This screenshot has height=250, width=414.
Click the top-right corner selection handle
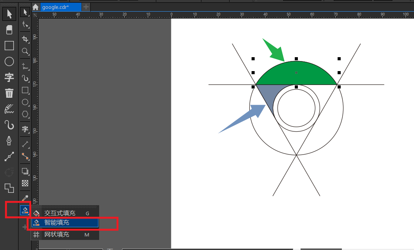(x=339, y=59)
